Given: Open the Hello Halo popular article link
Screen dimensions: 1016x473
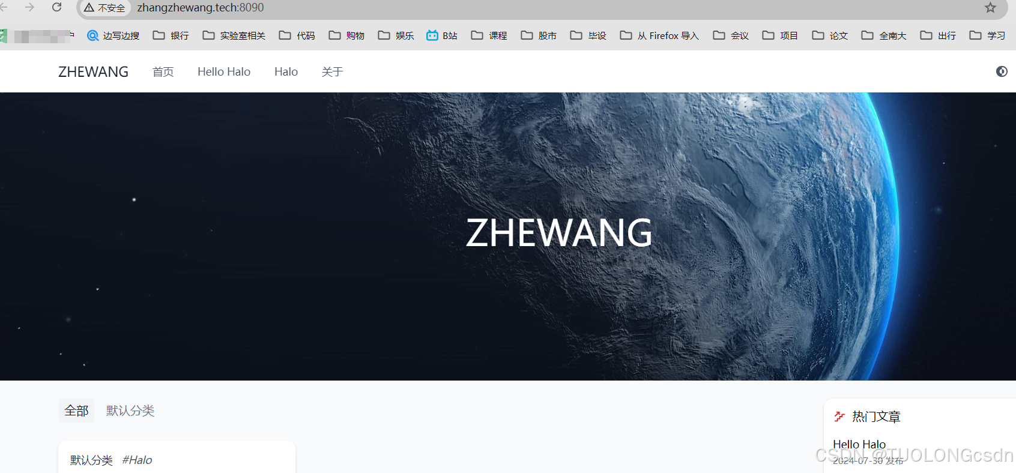Looking at the screenshot, I should [859, 444].
